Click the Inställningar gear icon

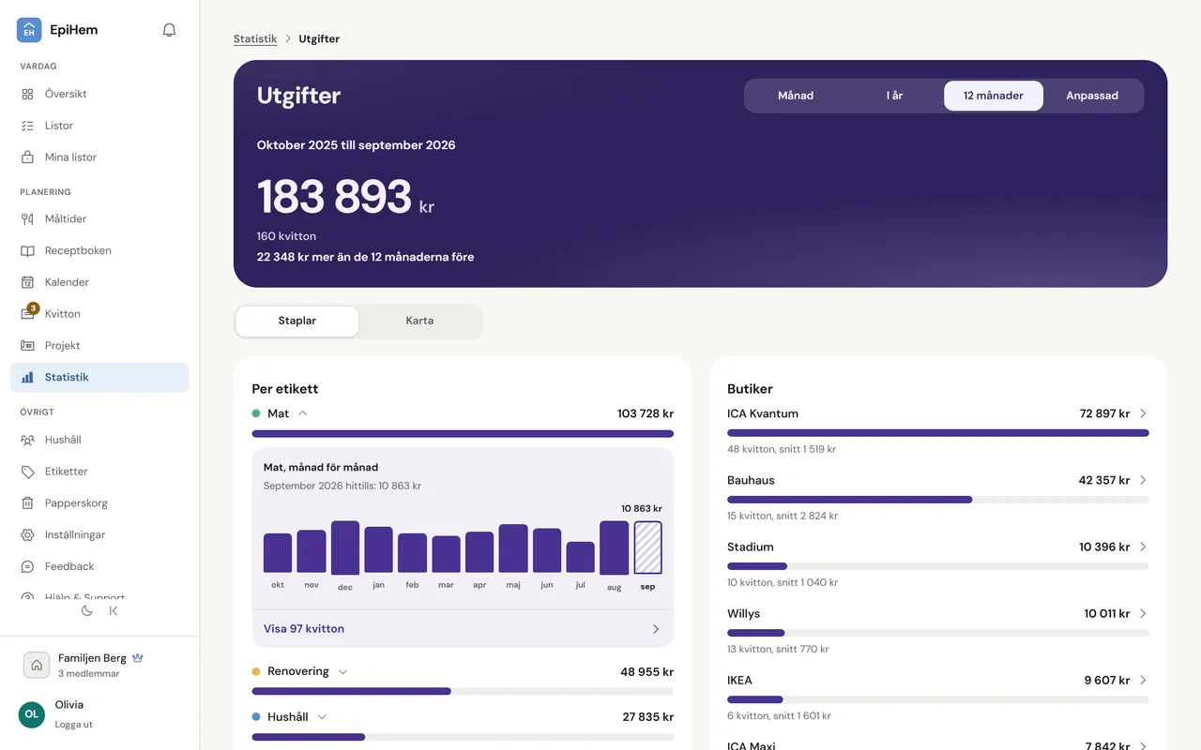(28, 535)
